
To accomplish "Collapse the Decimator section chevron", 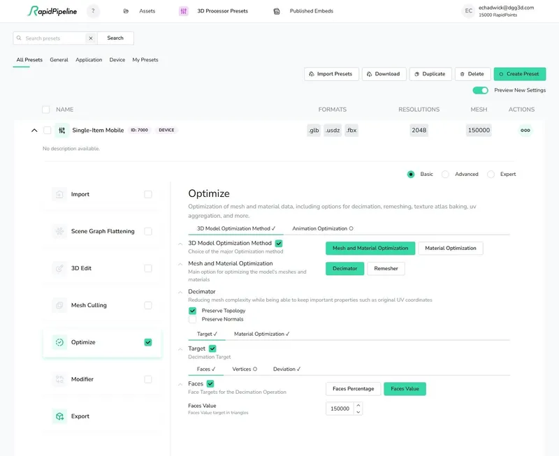I will point(180,292).
